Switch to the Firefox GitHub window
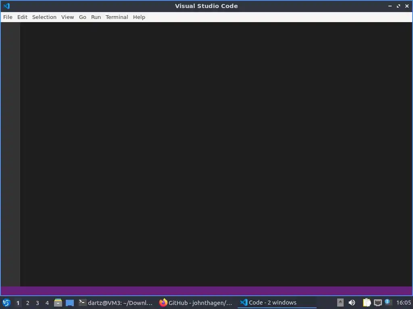The image size is (413, 309). coord(196,303)
